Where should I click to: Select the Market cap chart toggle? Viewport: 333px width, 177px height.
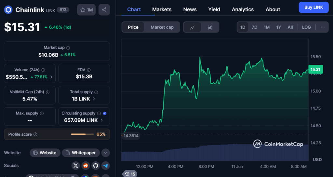(x=162, y=27)
